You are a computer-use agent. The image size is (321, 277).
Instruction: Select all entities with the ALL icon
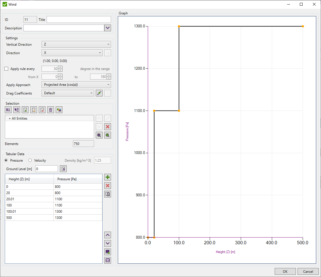tap(8, 109)
